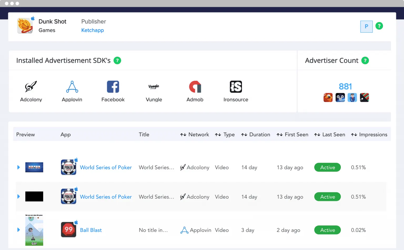Screen dimensions: 404x250
Task: Click the fourth dark advertiser app icon
Action: (364, 98)
